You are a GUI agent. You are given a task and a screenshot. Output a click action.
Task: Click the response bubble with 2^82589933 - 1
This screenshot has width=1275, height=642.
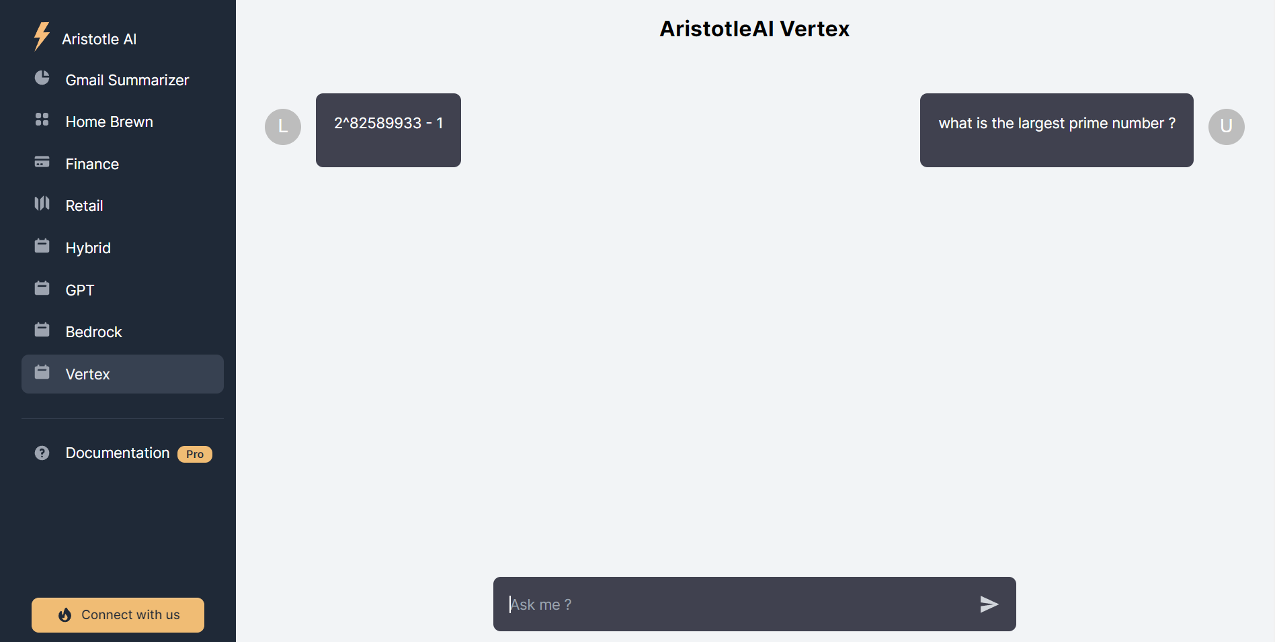(388, 130)
